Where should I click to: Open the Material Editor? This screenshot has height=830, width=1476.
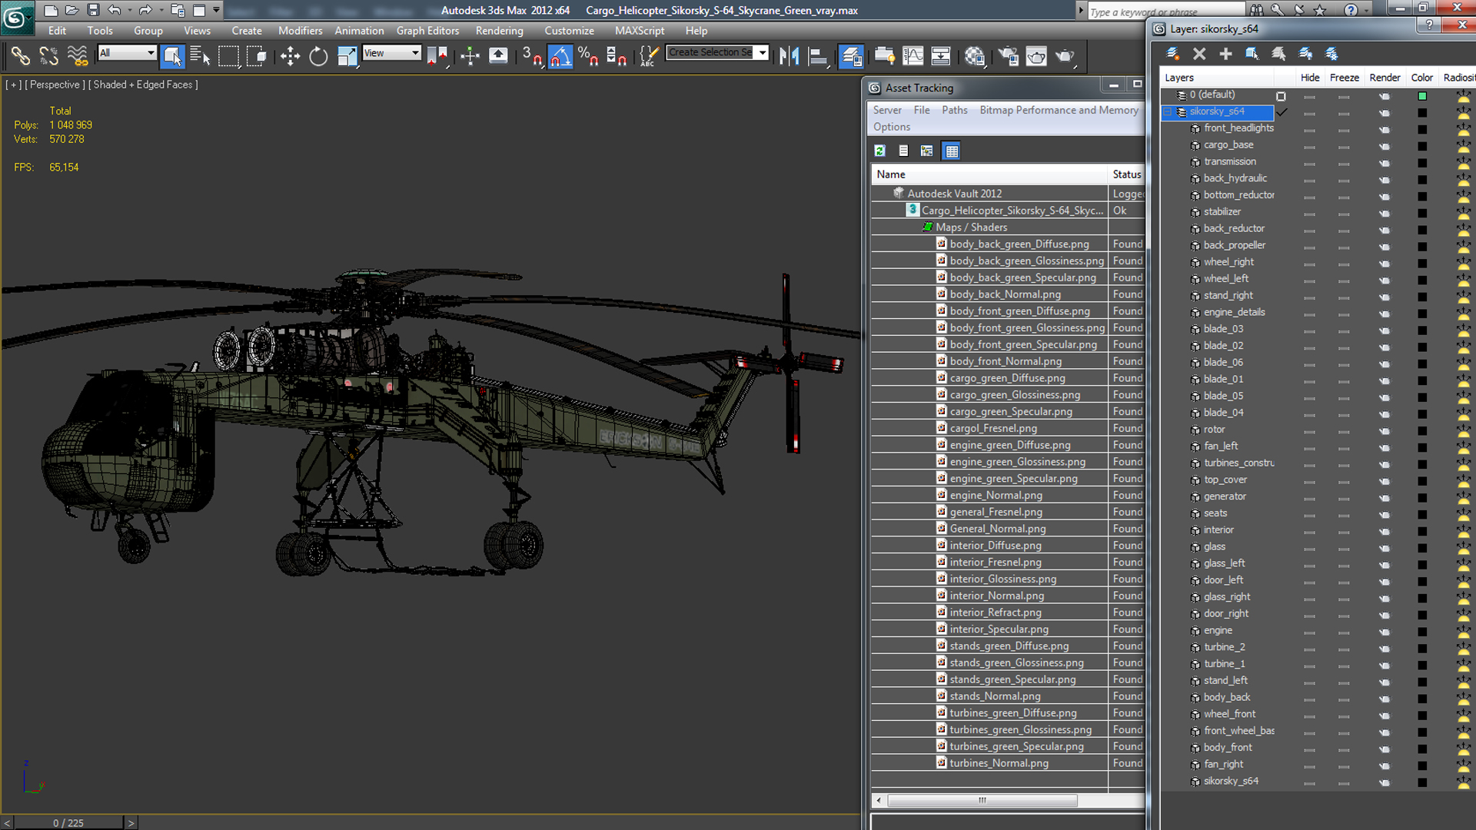pyautogui.click(x=975, y=55)
